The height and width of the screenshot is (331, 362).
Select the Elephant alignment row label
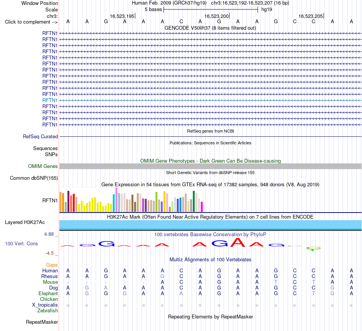point(48,293)
